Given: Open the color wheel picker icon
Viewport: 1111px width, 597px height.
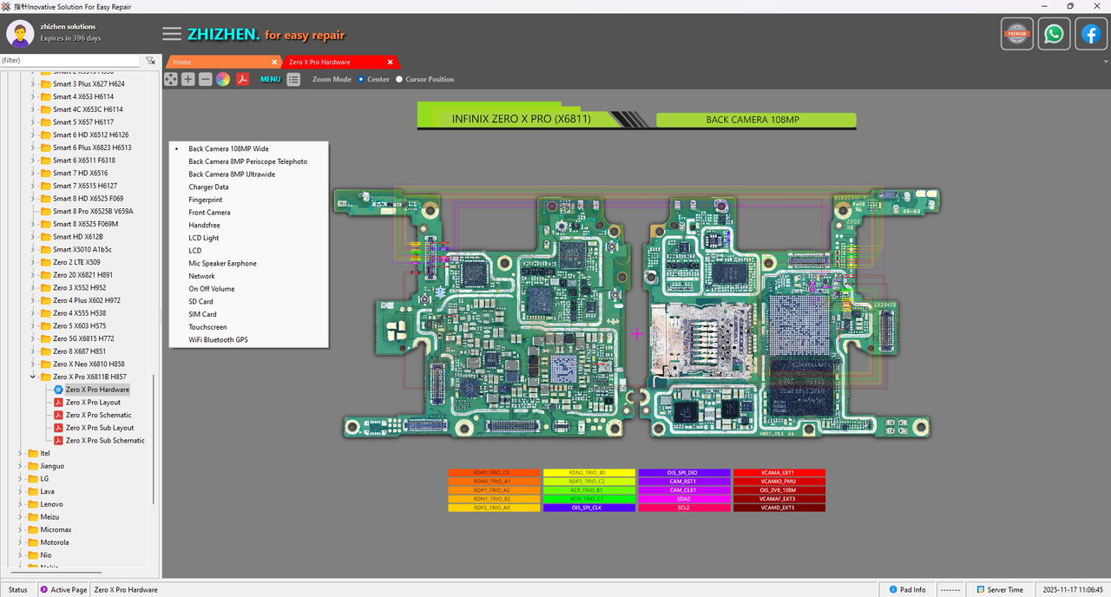Looking at the screenshot, I should coord(223,79).
